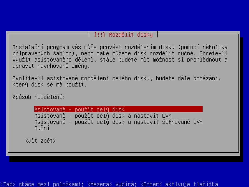Click the black drop shadow beneath the dialog
Screen dimensions: 249x187
pos(125,159)
